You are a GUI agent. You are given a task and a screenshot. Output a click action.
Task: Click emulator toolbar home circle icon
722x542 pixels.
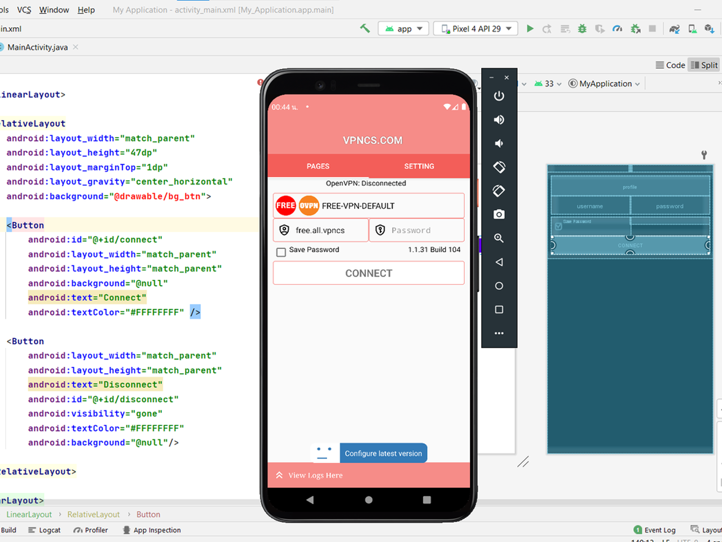coord(499,286)
